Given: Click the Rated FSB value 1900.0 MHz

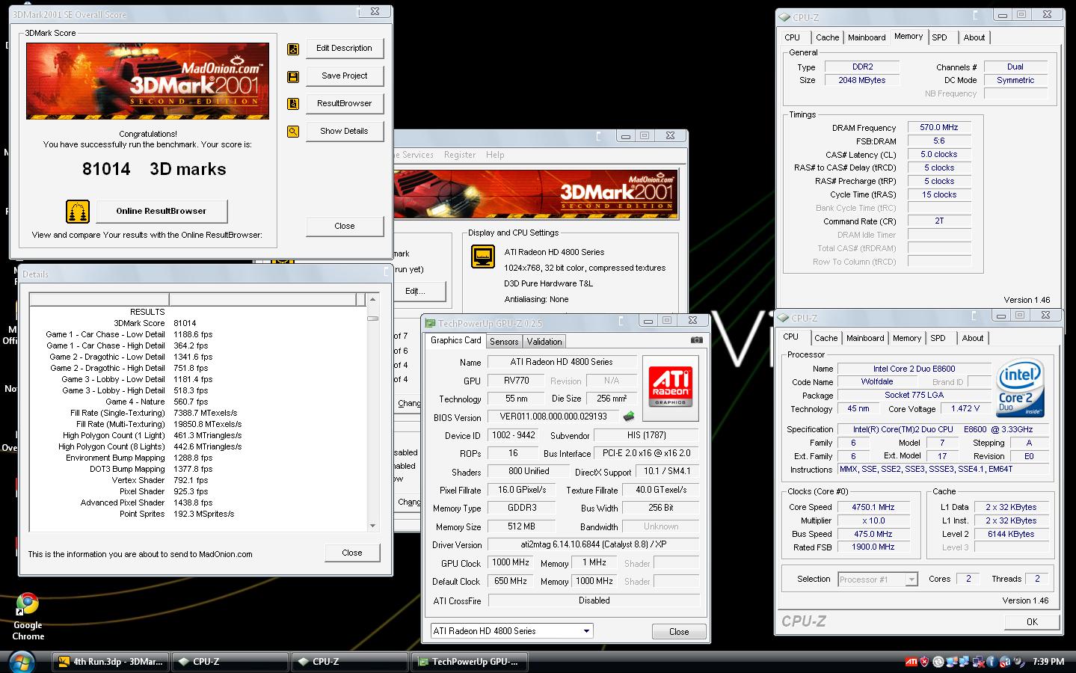Looking at the screenshot, I should (873, 547).
